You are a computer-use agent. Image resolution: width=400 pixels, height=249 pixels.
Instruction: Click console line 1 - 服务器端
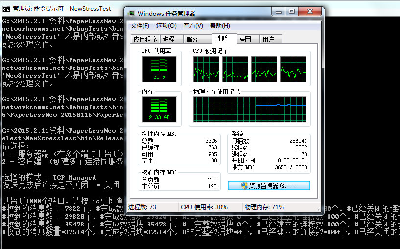pyautogui.click(x=63, y=154)
